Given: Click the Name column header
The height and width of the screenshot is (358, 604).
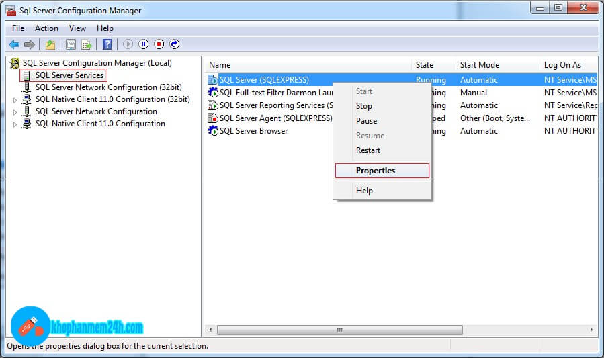Looking at the screenshot, I should [x=220, y=65].
